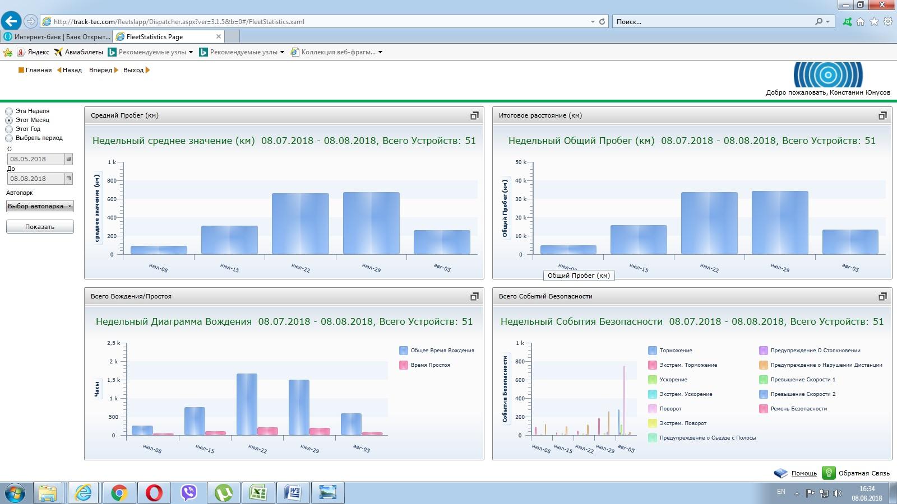Click Вперед in navigation menu
Image resolution: width=897 pixels, height=504 pixels.
point(104,70)
